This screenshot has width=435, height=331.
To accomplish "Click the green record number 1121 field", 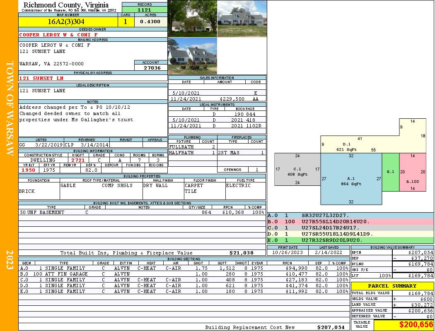I will [x=144, y=10].
